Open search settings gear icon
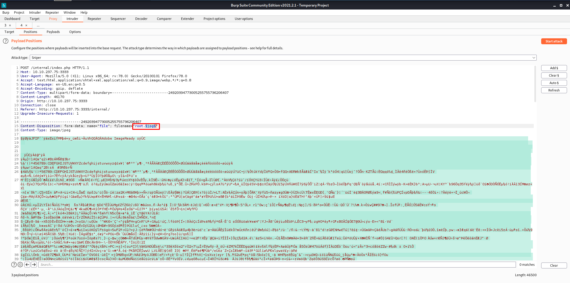The height and width of the screenshot is (283, 570). coord(20,265)
